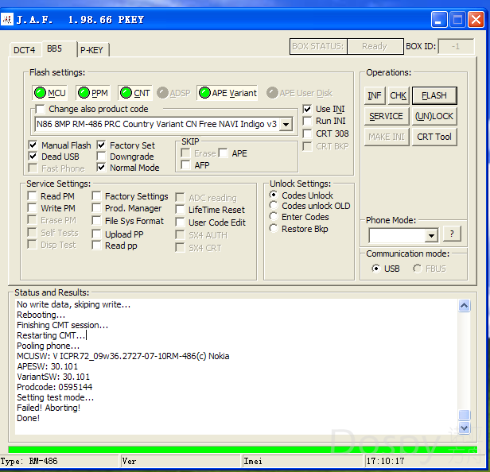This screenshot has width=490, height=472.
Task: Expand the product code variant dropdown
Action: point(286,124)
